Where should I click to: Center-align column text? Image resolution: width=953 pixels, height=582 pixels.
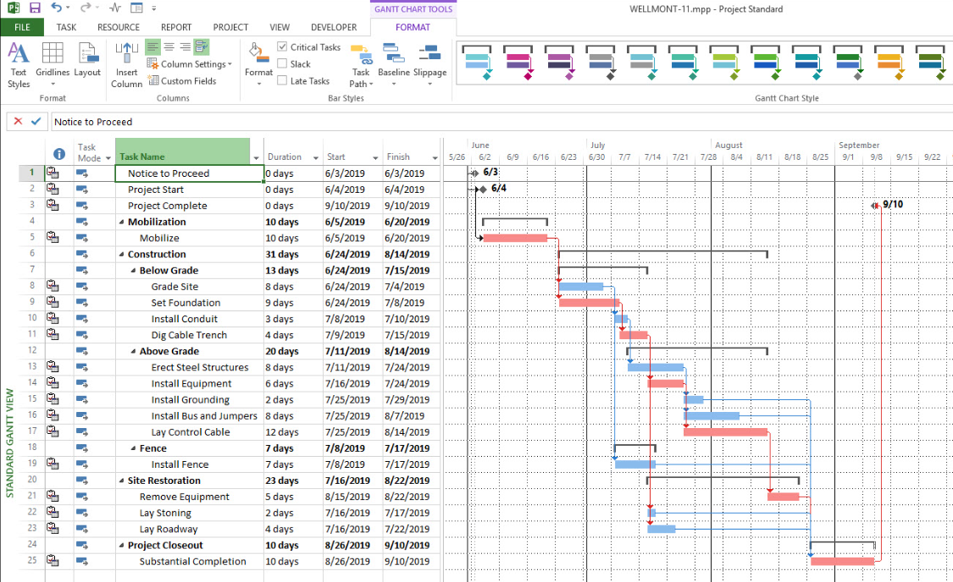click(x=169, y=47)
